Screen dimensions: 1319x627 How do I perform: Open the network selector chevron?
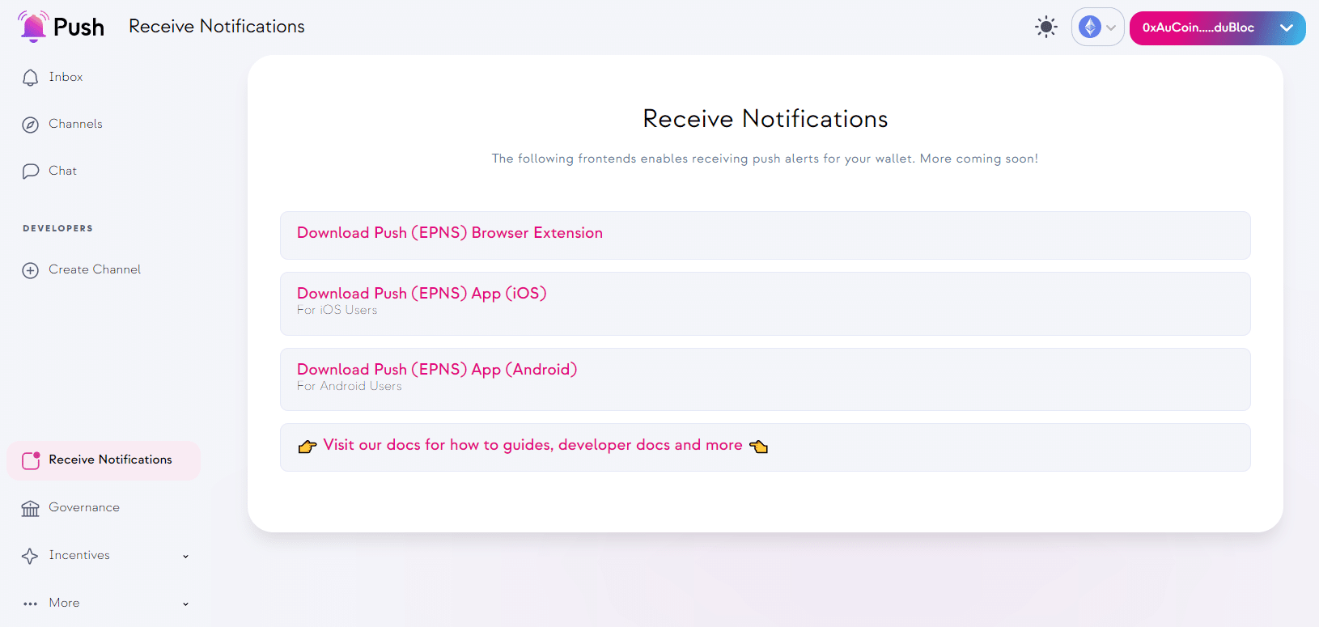(1111, 28)
